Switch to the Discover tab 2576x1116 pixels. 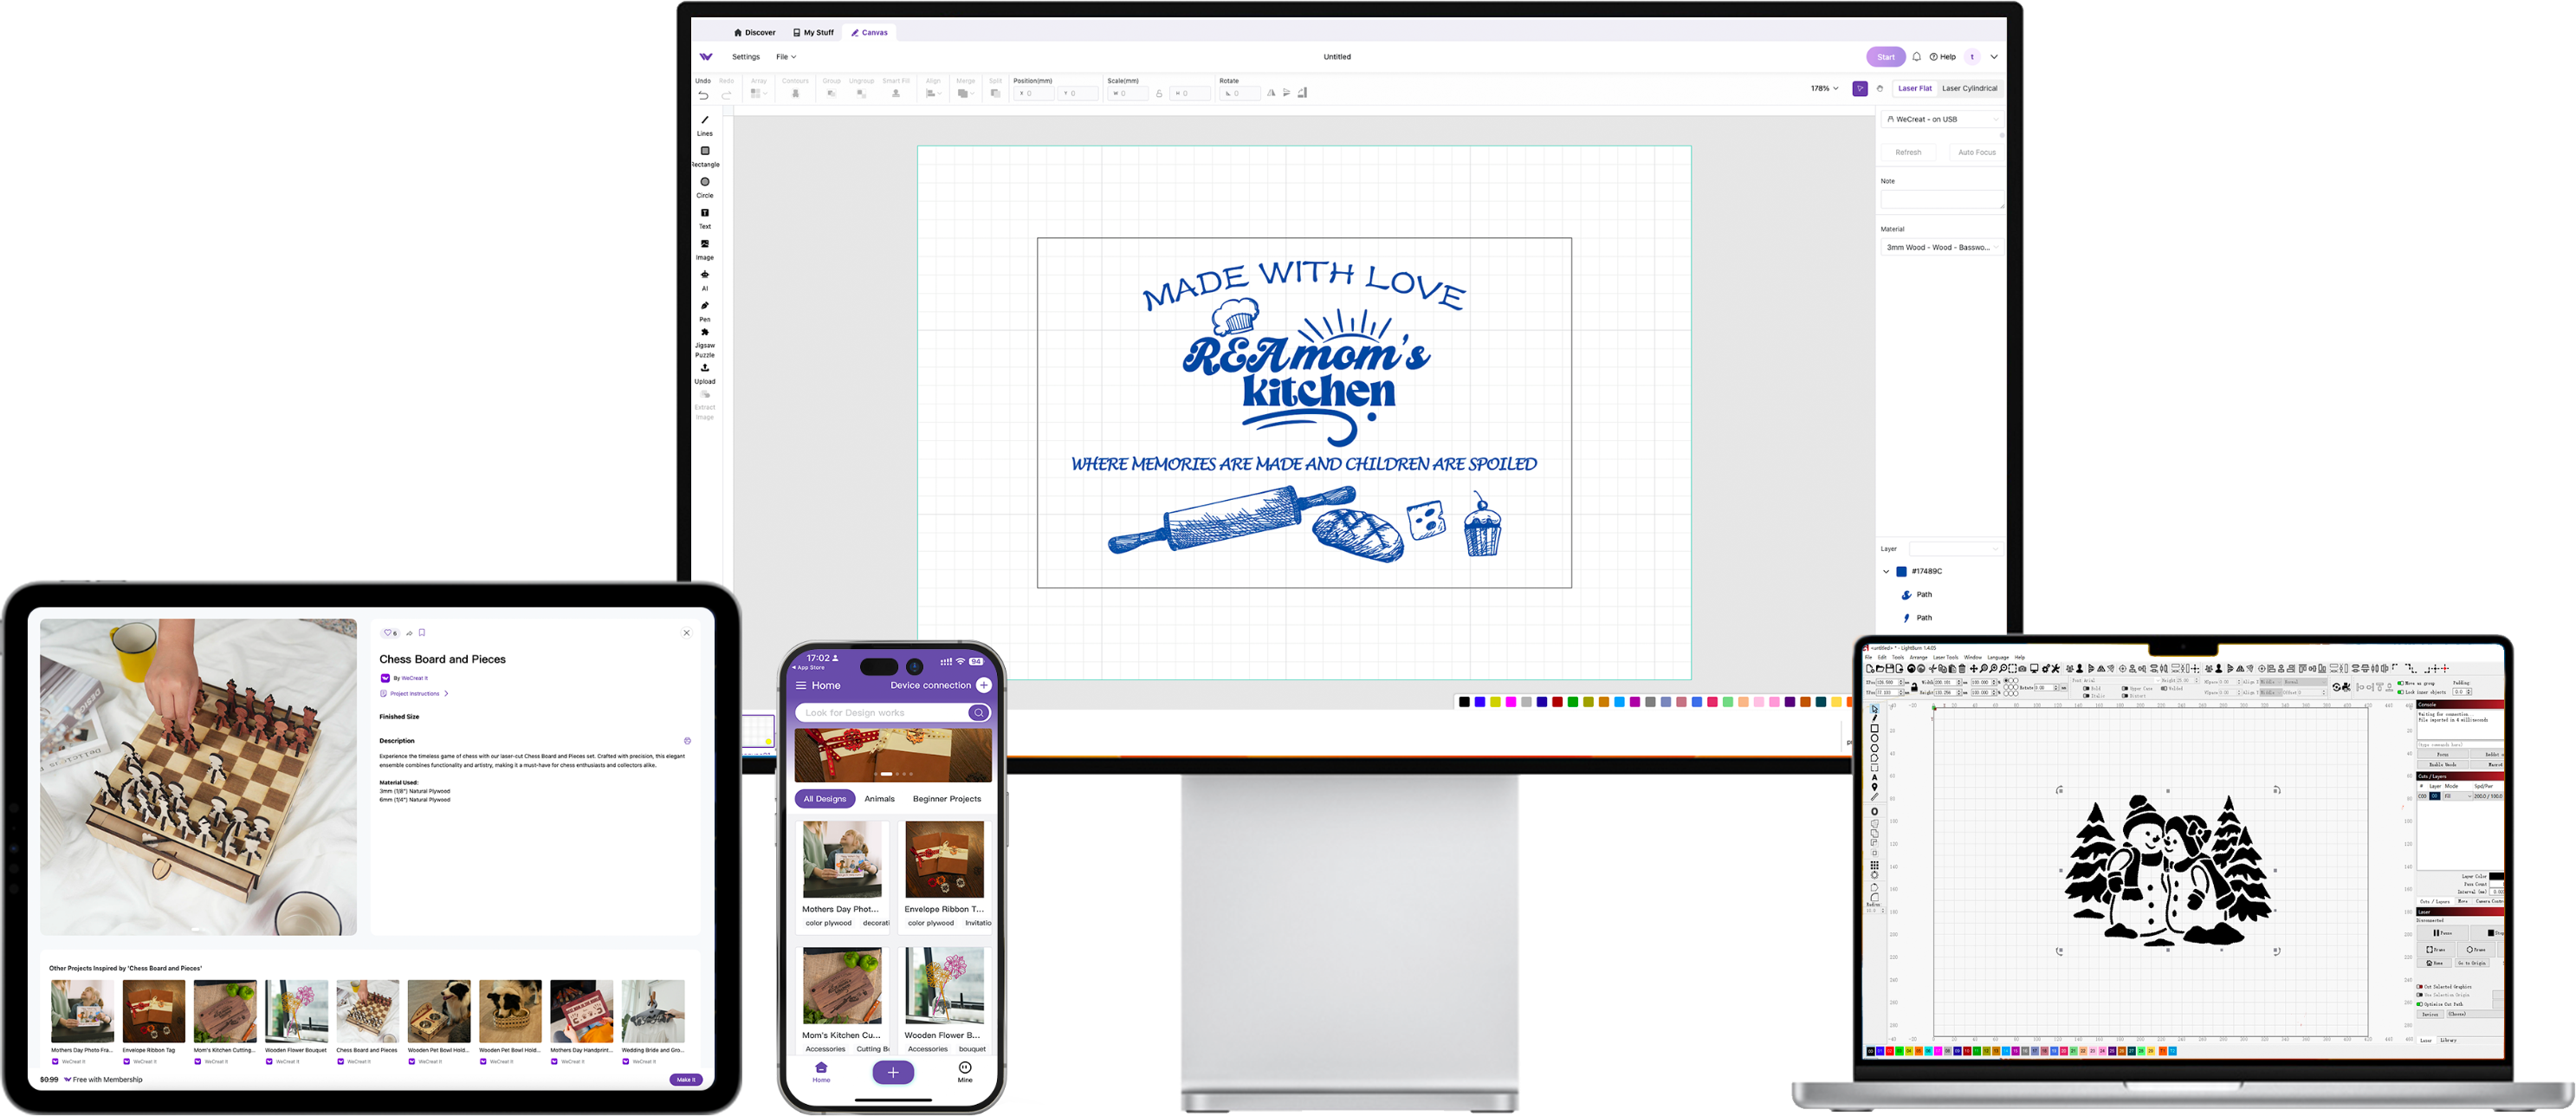tap(755, 33)
